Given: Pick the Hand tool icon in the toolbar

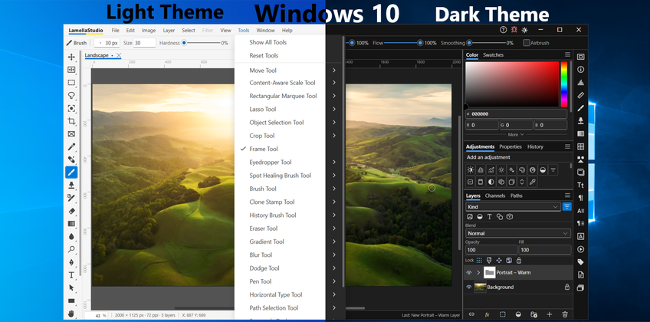Looking at the screenshot, I should pyautogui.click(x=71, y=313).
